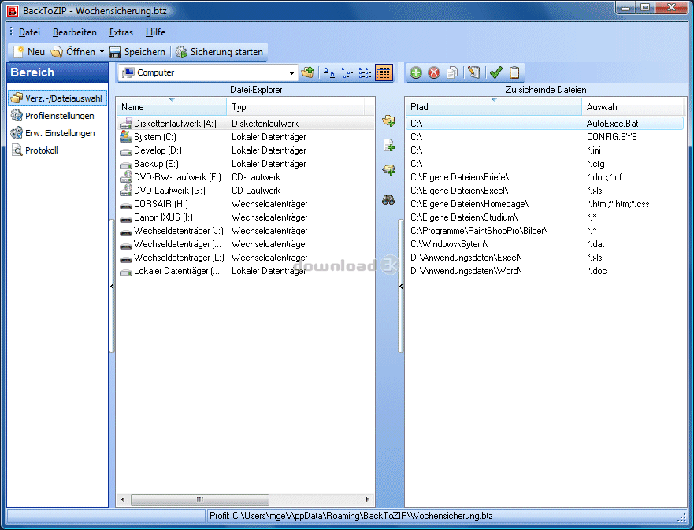The height and width of the screenshot is (530, 694).
Task: Click the green checkmark icon
Action: [x=495, y=72]
